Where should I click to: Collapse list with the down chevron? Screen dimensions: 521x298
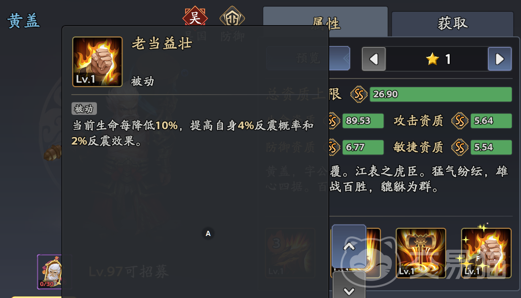[x=349, y=286]
